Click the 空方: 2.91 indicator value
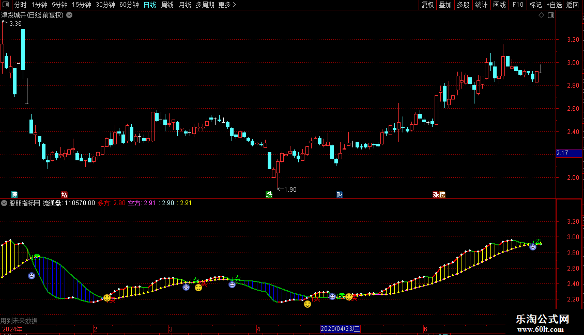Image resolution: width=584 pixels, height=335 pixels. [142, 203]
